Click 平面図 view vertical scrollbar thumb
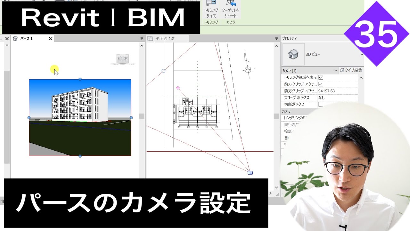 [x=276, y=116]
